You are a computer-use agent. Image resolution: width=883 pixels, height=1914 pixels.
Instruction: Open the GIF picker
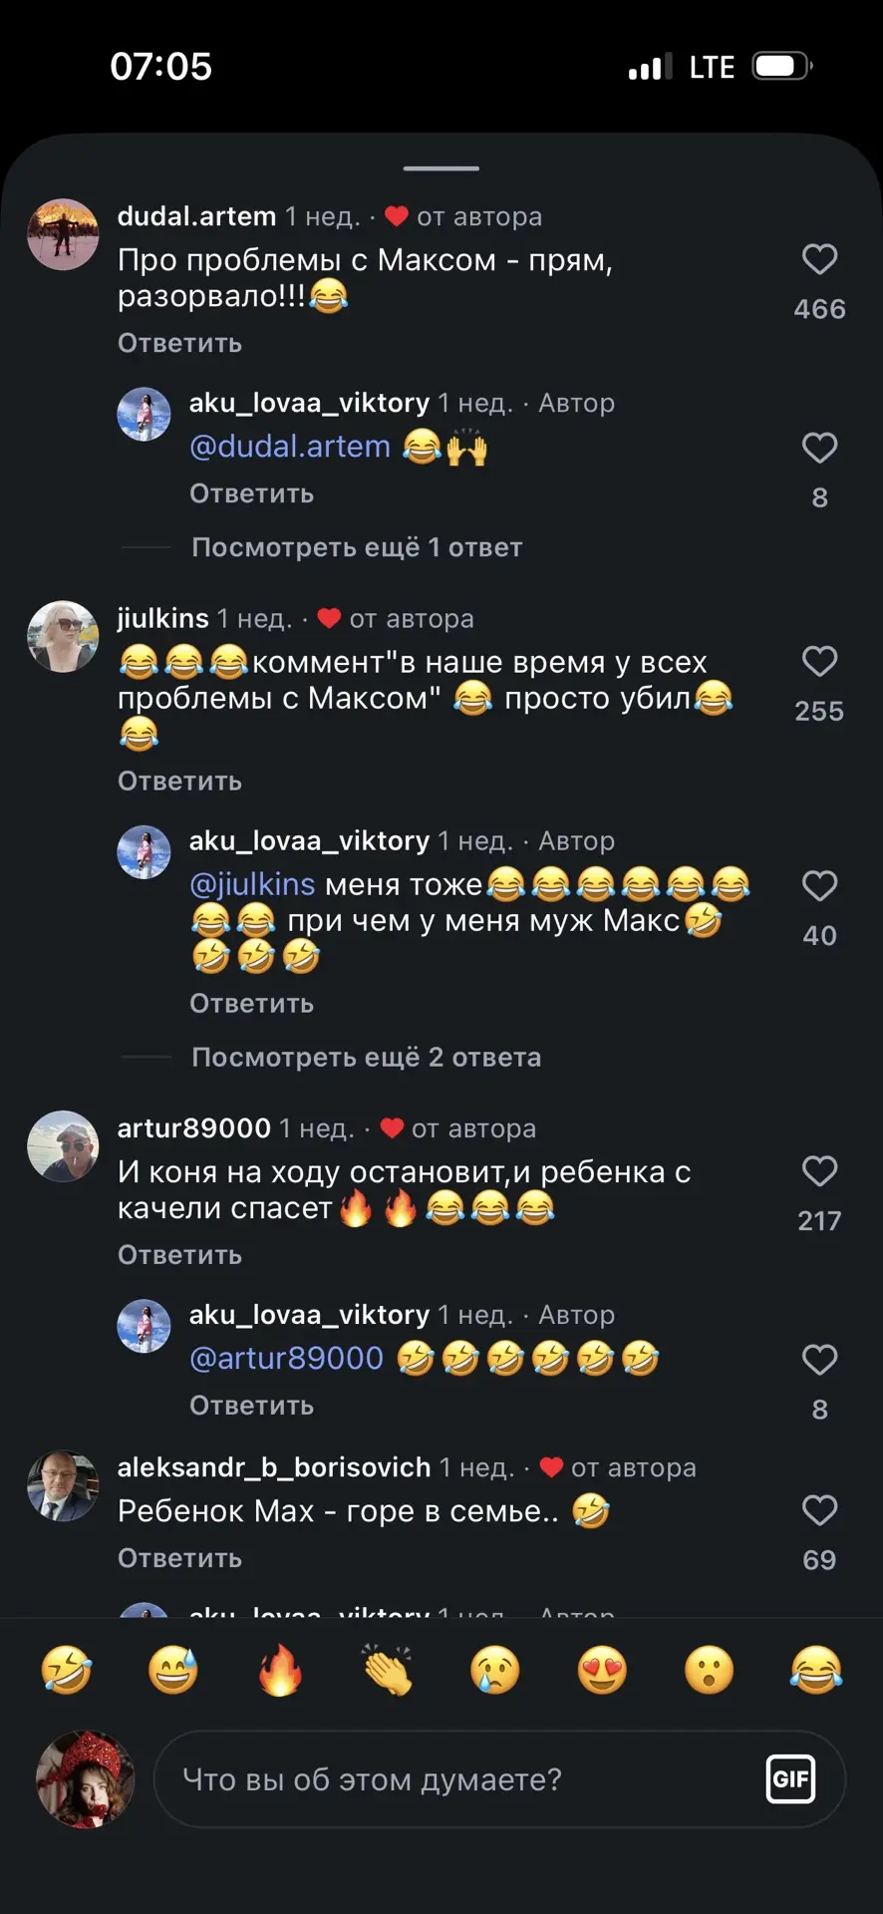point(790,1778)
